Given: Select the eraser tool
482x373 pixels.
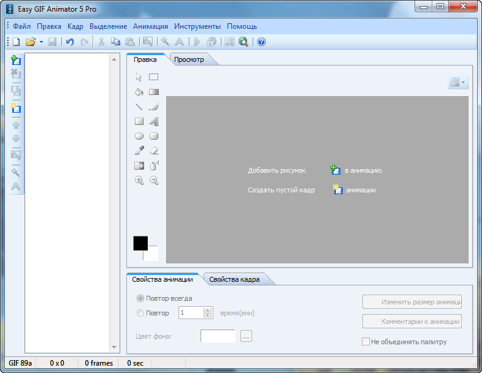Looking at the screenshot, I should point(154,151).
